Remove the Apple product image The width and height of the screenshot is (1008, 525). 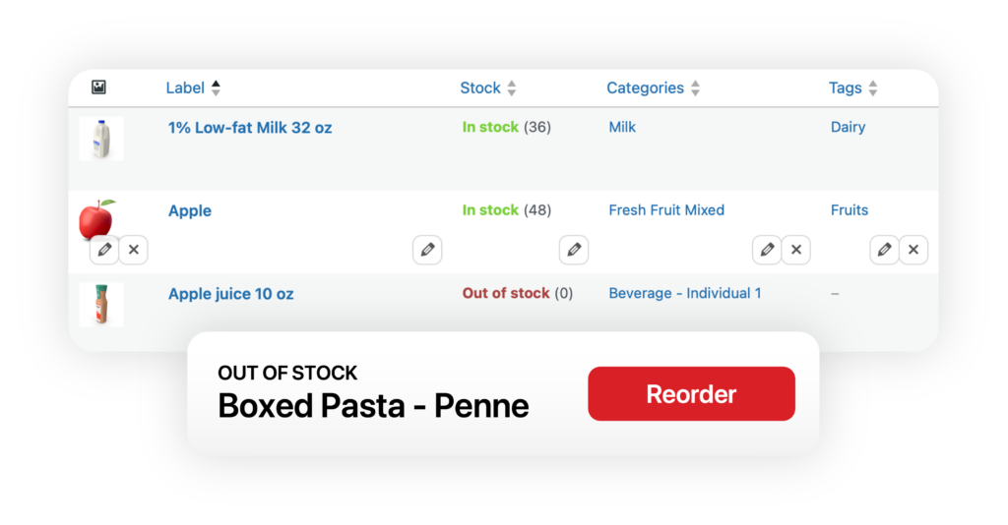tap(134, 250)
